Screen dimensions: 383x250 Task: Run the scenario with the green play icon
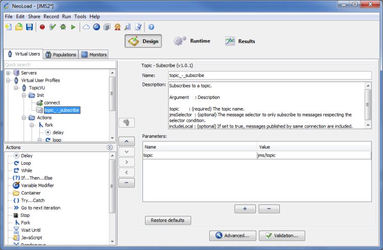(x=73, y=27)
